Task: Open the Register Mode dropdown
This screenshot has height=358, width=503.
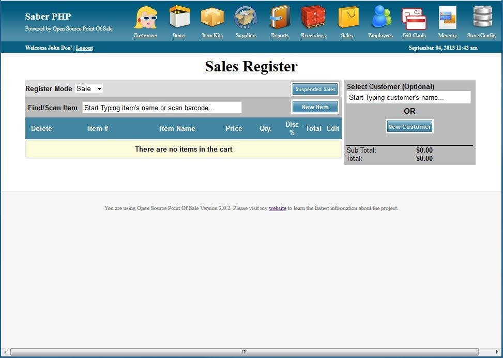Action: [x=88, y=88]
